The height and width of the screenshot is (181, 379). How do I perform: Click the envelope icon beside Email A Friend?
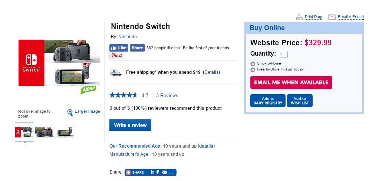tap(332, 17)
